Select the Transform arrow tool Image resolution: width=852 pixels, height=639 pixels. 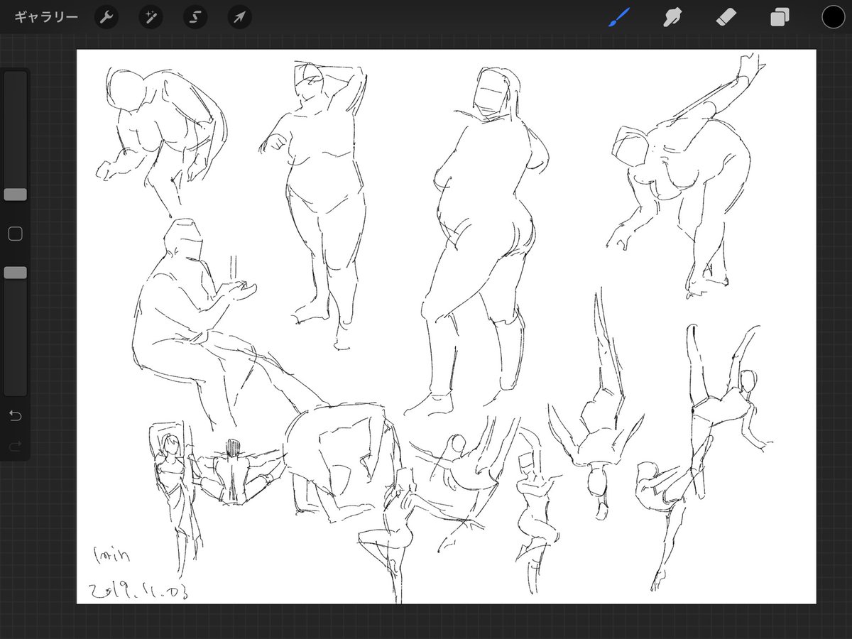click(240, 17)
